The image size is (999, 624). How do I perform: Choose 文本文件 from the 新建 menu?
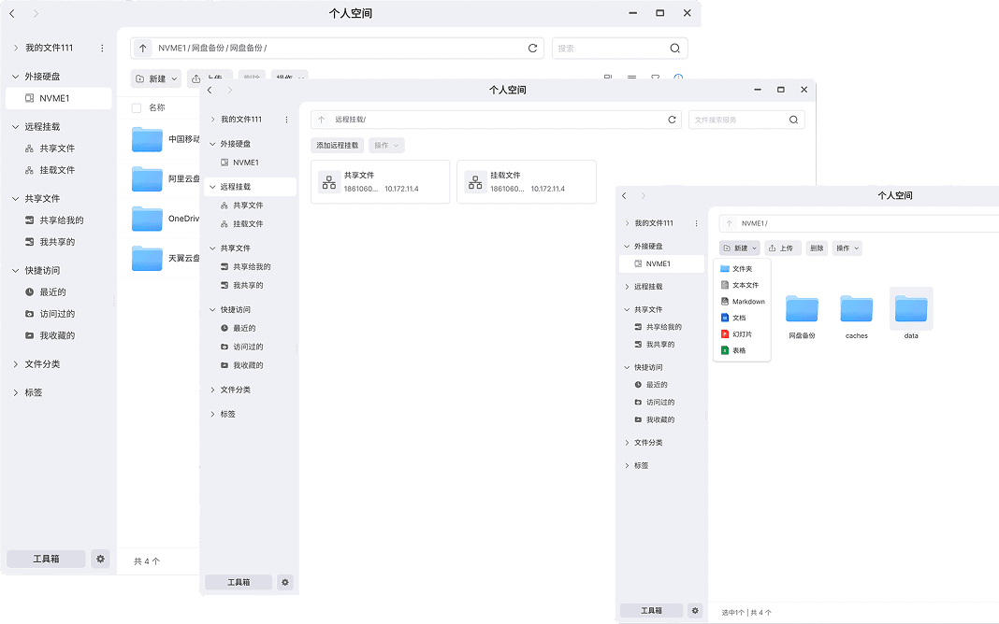tap(745, 285)
